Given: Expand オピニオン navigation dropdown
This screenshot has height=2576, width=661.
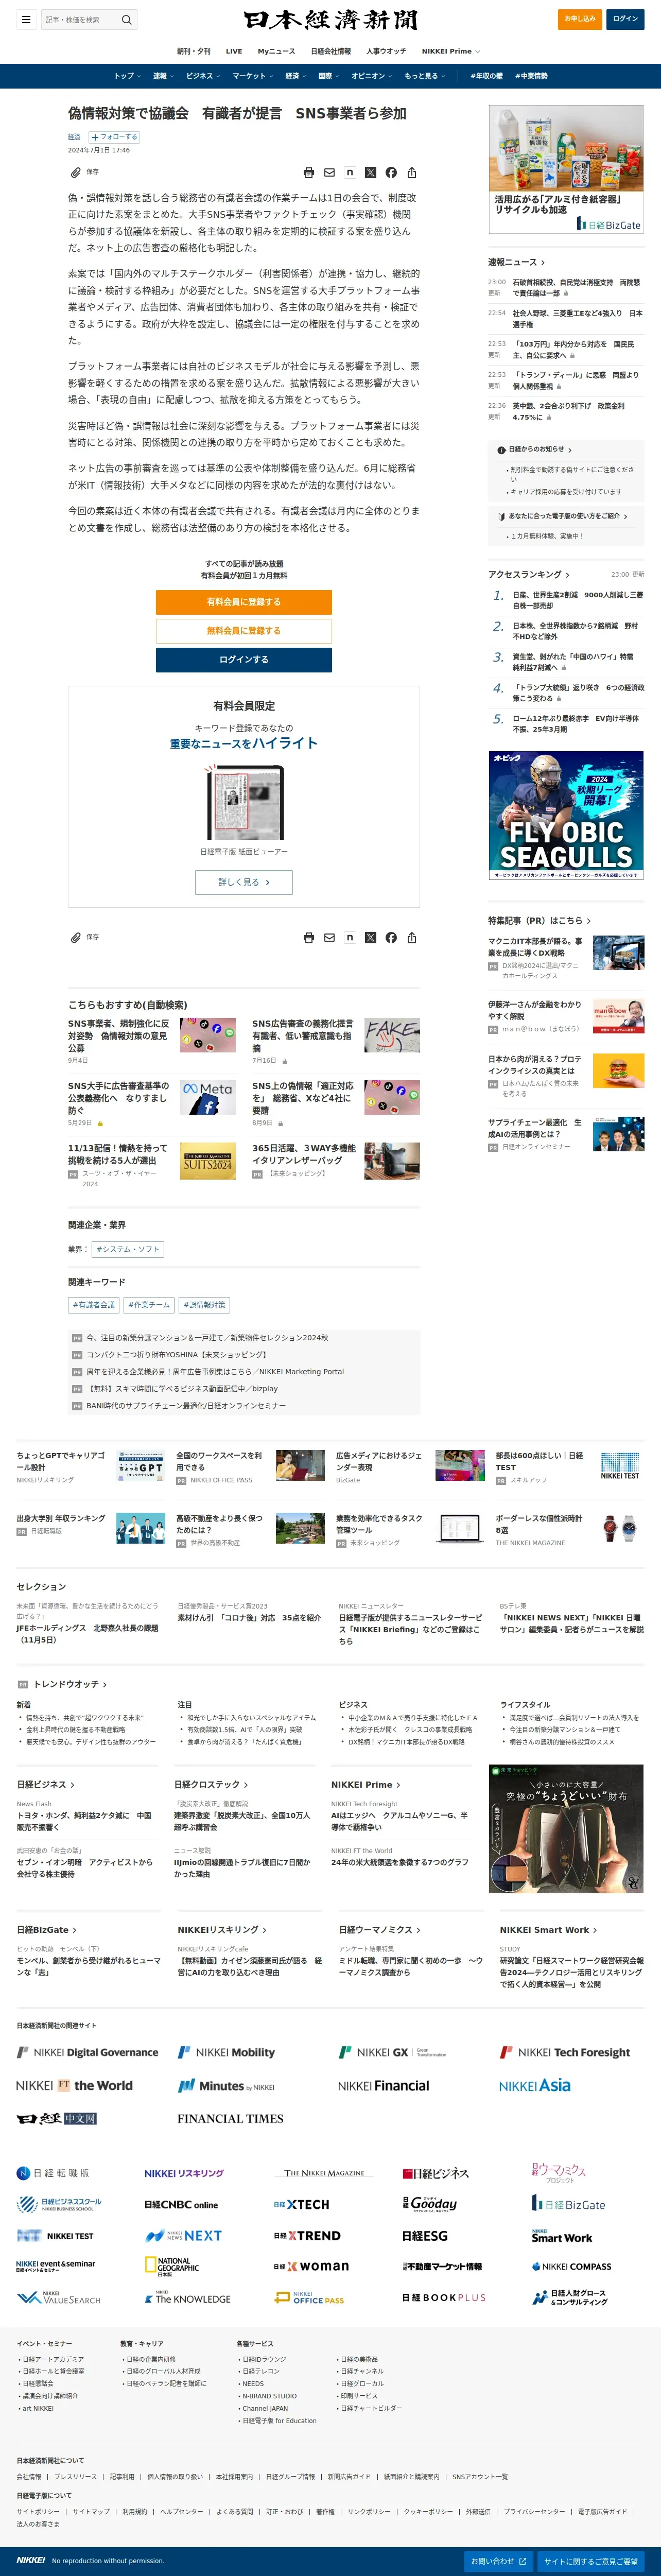Looking at the screenshot, I should pyautogui.click(x=371, y=76).
